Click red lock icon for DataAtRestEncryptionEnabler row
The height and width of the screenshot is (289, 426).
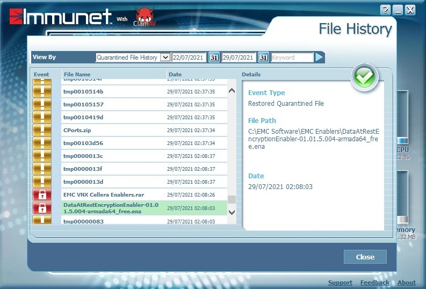tap(42, 208)
